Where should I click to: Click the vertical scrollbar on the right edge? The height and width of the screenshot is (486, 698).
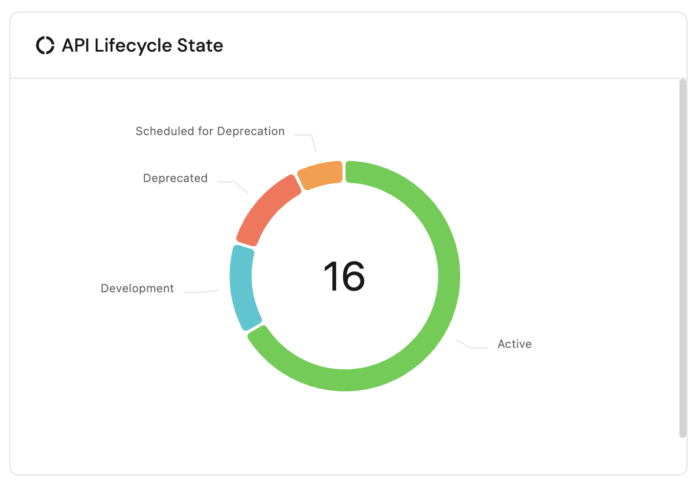click(682, 258)
